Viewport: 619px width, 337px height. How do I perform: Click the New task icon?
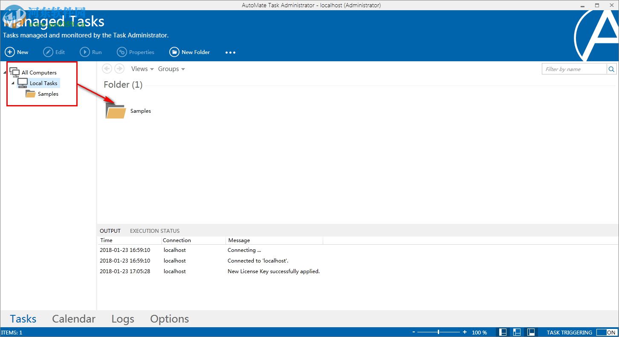(9, 52)
